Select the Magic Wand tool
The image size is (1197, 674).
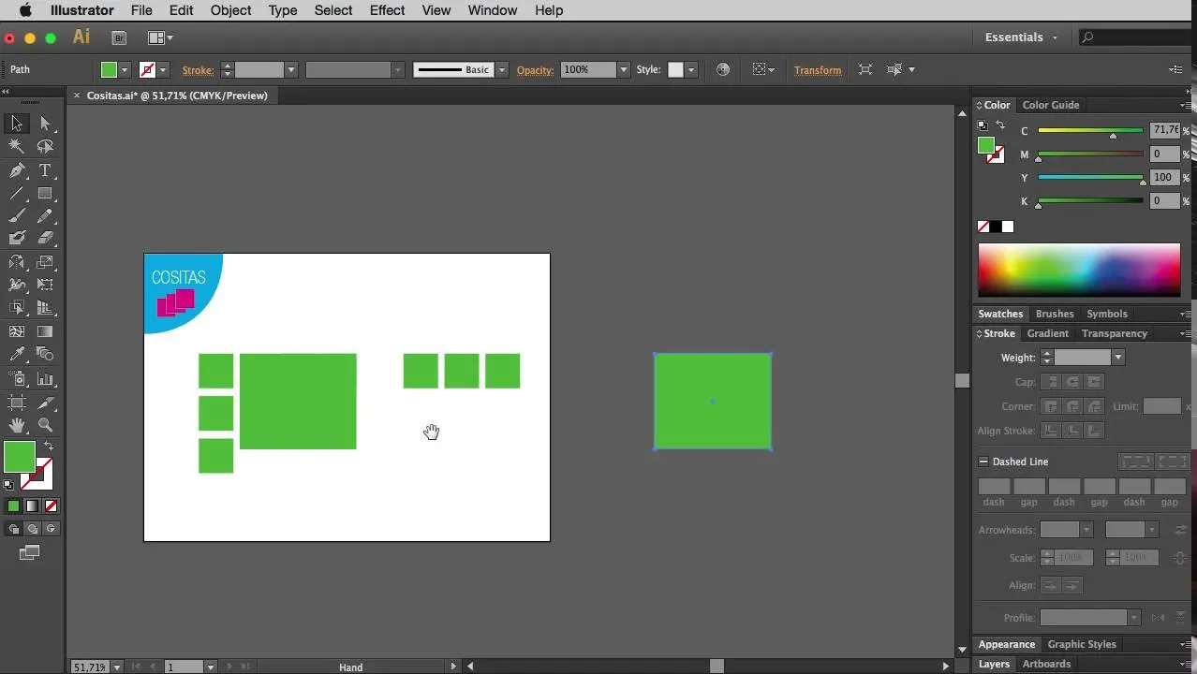coord(16,146)
